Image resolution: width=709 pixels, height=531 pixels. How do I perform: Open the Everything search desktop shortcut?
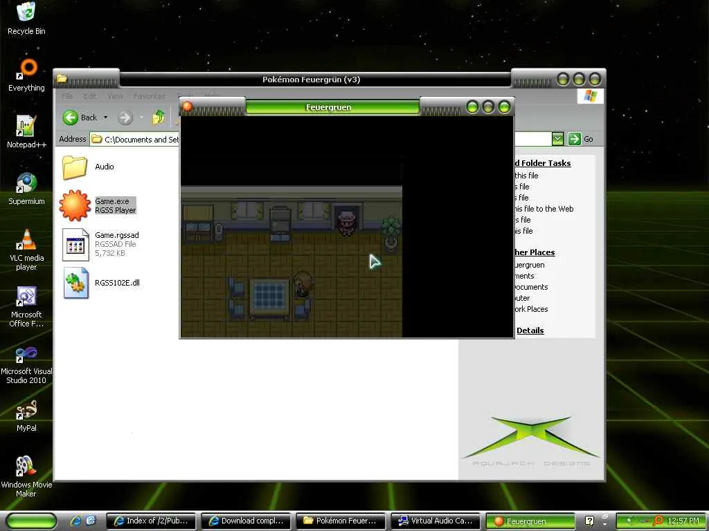(x=26, y=68)
